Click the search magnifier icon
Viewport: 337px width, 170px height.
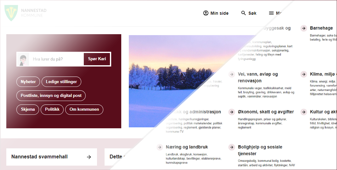click(243, 13)
